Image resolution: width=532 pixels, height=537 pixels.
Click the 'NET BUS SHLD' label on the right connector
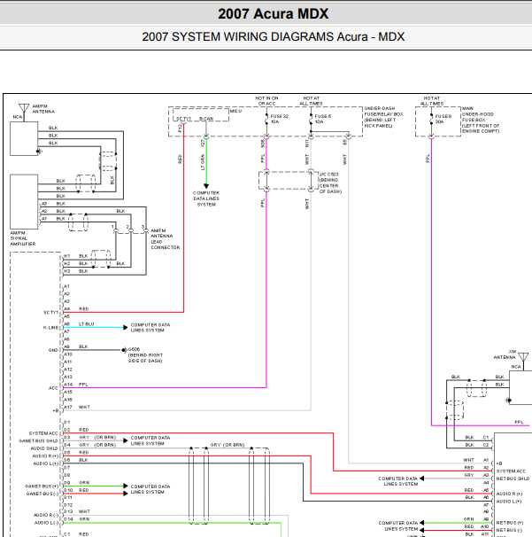point(513,479)
